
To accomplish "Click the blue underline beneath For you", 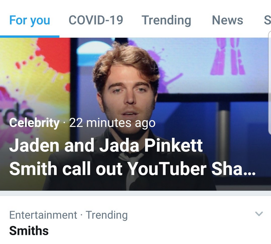I will [29, 36].
